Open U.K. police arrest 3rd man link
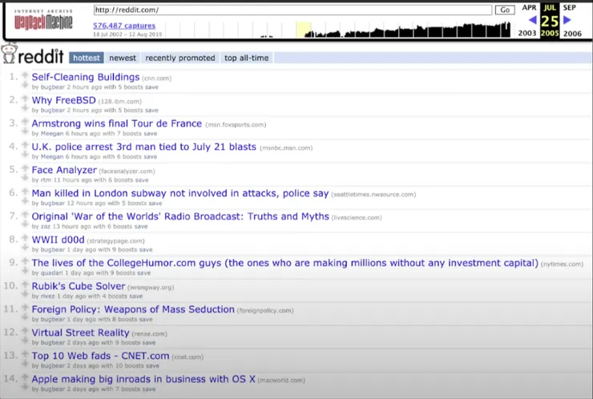The width and height of the screenshot is (593, 399). (144, 147)
